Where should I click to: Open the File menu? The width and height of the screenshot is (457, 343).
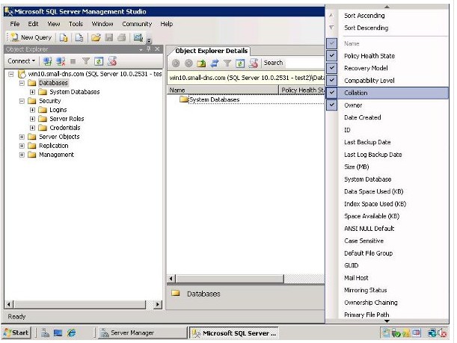point(14,24)
